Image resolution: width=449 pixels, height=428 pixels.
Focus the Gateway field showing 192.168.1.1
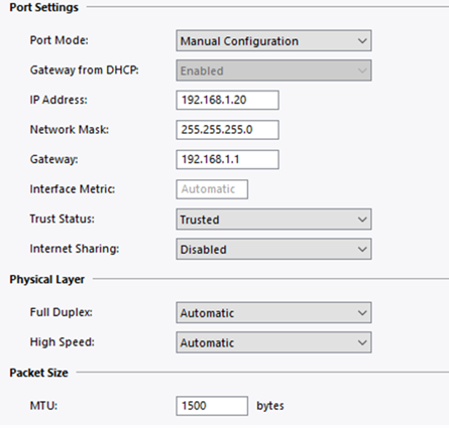pos(228,159)
